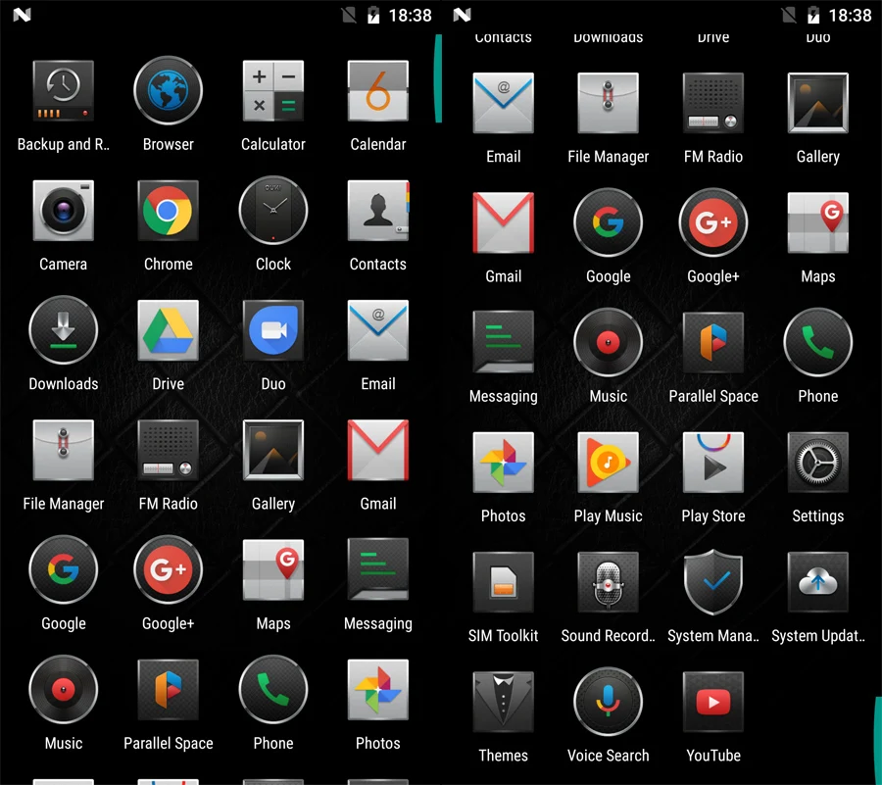Tap the no-SIM status icon in right screenshot

[x=789, y=15]
